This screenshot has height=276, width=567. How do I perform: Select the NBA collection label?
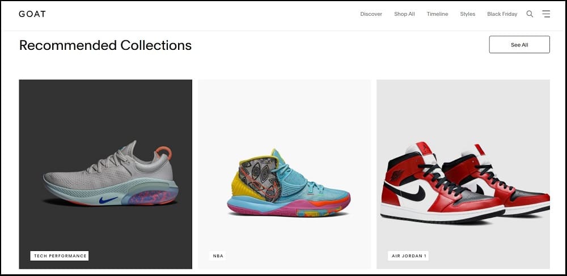coord(218,256)
